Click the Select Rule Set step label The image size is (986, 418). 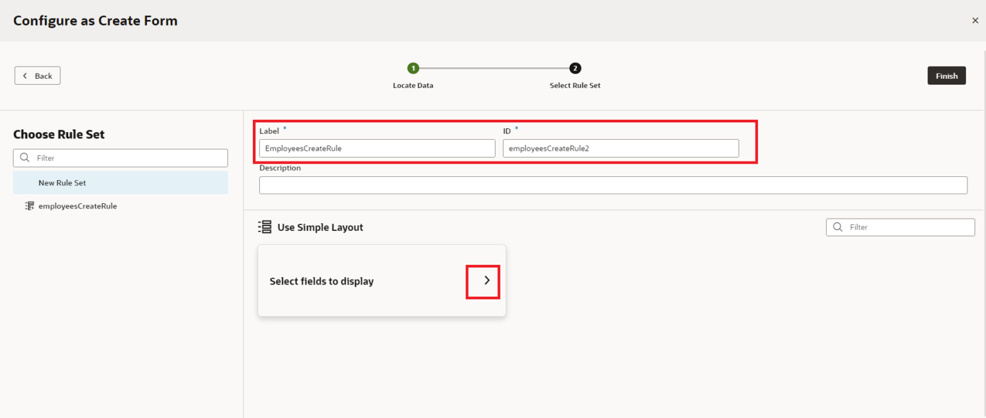[575, 85]
